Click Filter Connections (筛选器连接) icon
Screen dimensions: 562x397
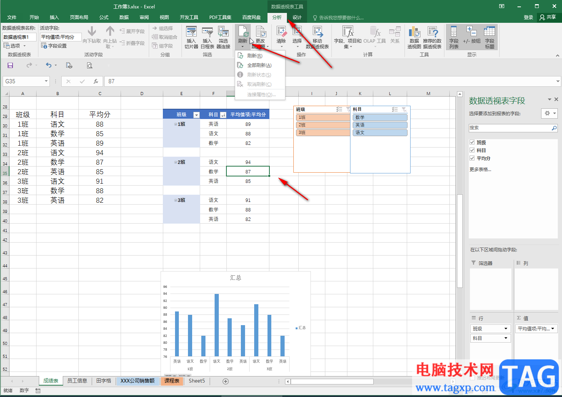(x=223, y=32)
